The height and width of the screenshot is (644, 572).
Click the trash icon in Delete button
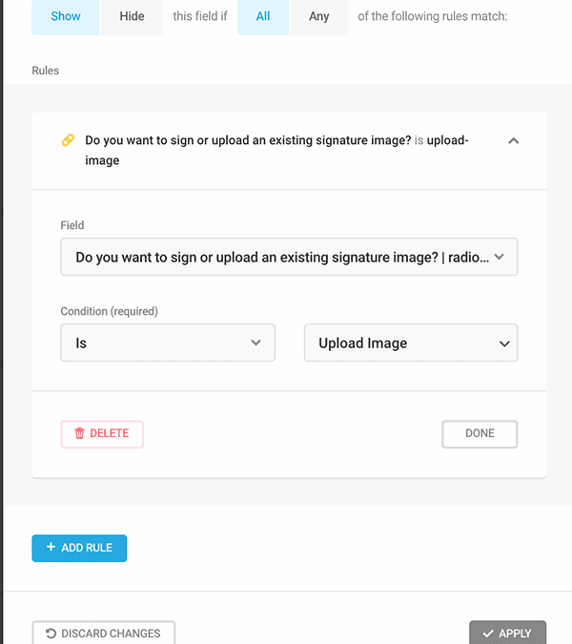[79, 433]
